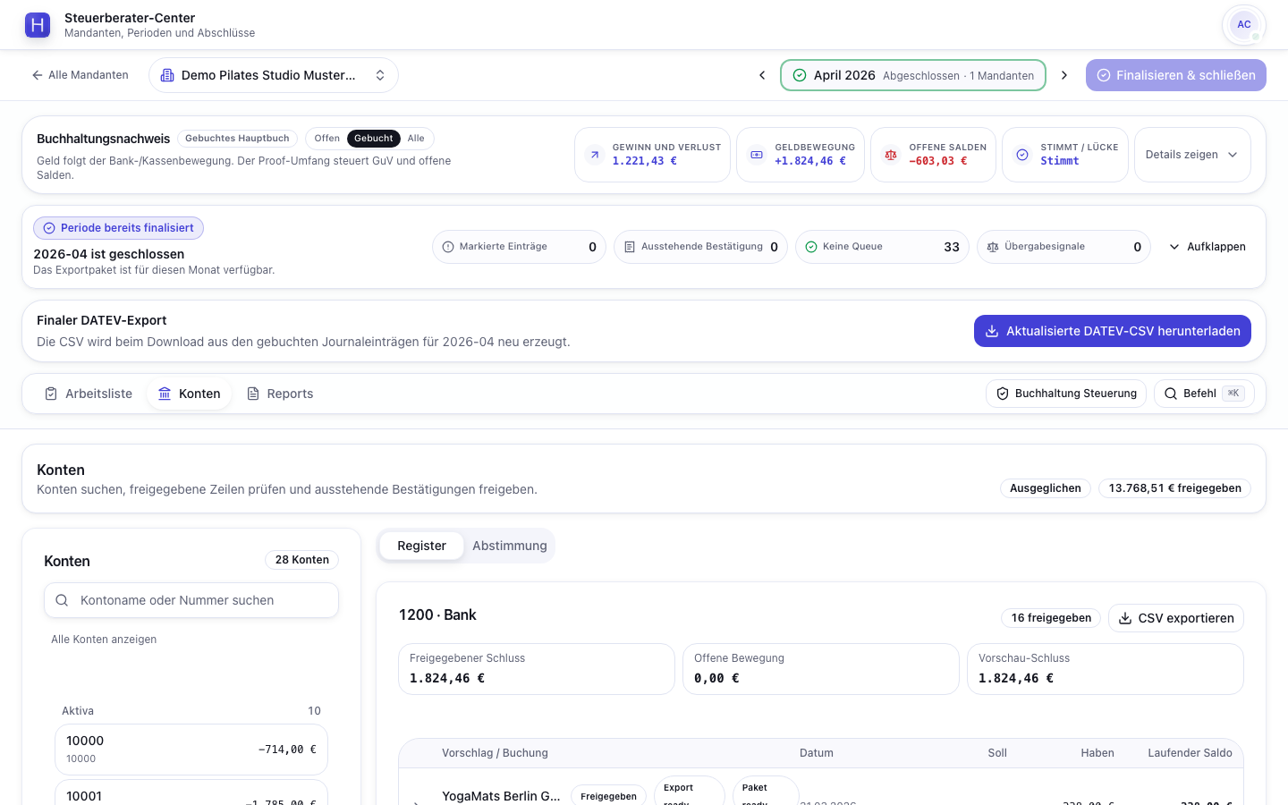This screenshot has height=805, width=1288.
Task: Click the Geldbewegung cash icon
Action: click(757, 155)
